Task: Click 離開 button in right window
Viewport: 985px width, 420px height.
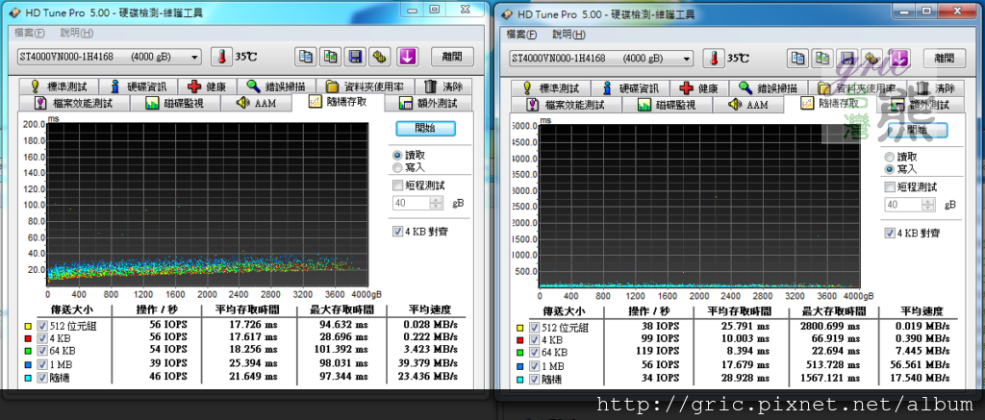Action: (x=945, y=59)
